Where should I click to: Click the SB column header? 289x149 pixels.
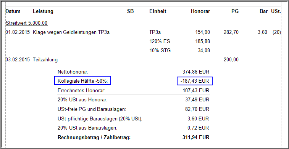(x=131, y=11)
